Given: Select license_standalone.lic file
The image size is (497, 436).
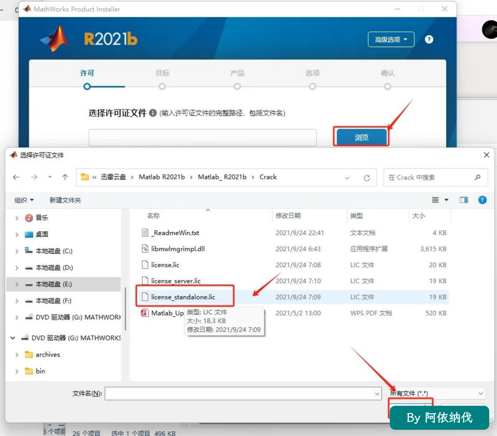Looking at the screenshot, I should pos(183,297).
